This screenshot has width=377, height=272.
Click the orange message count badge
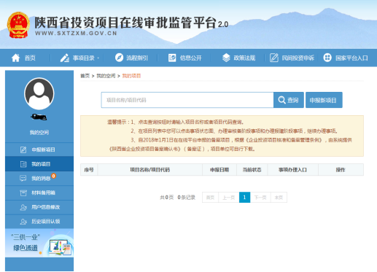click(x=53, y=176)
